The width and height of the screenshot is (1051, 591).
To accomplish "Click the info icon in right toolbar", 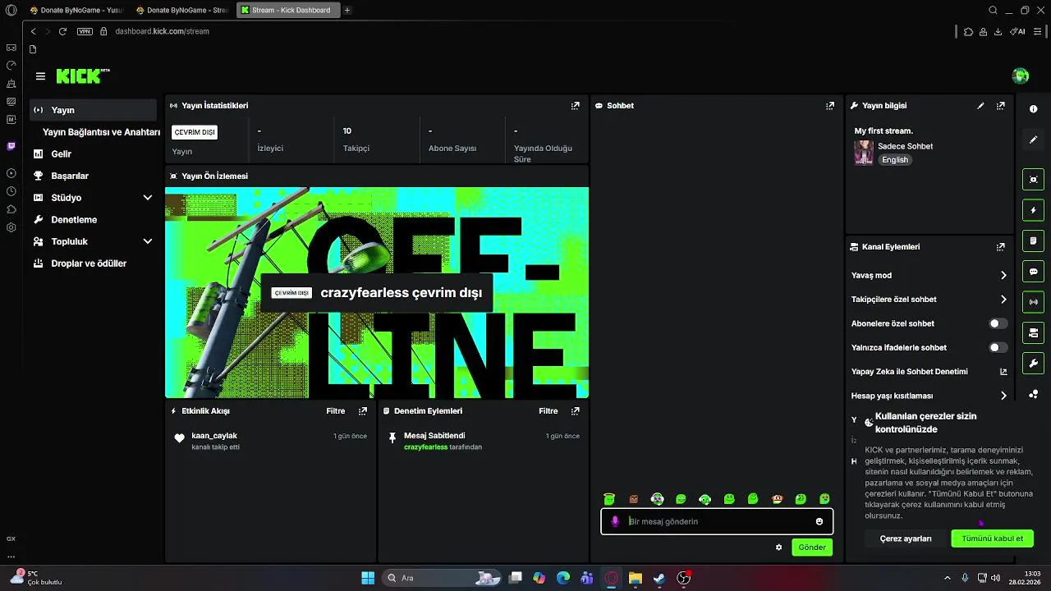I will coord(1033,109).
